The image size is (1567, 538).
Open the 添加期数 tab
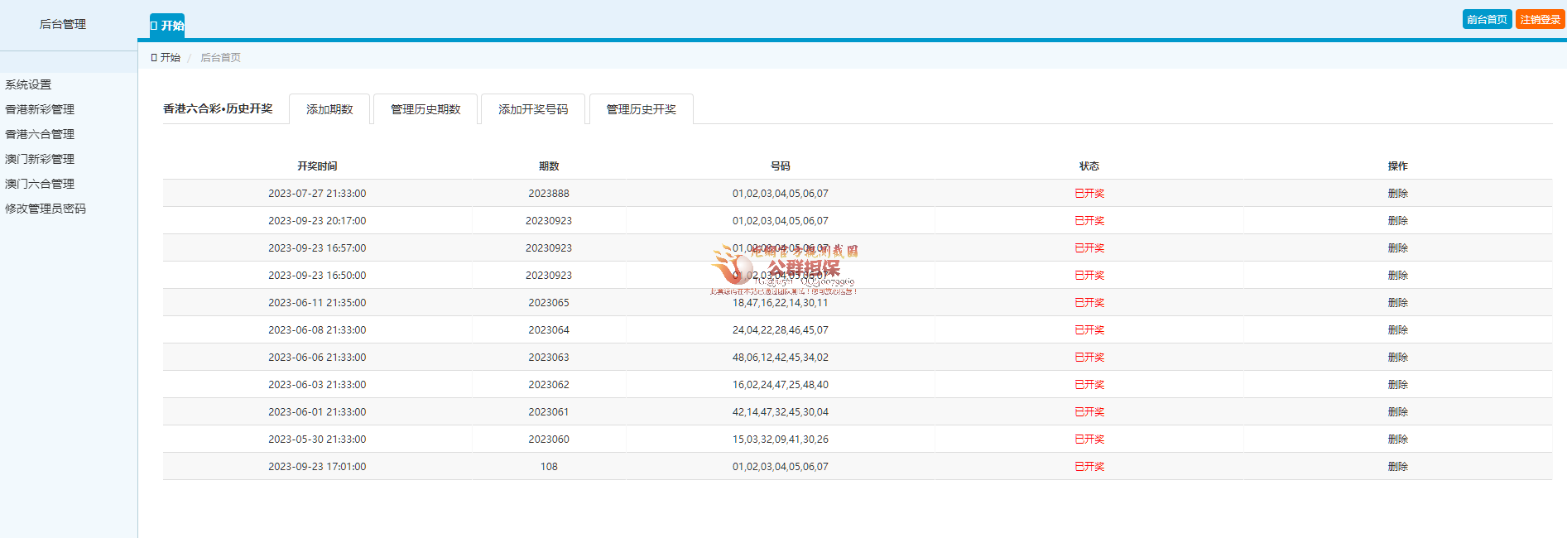329,109
